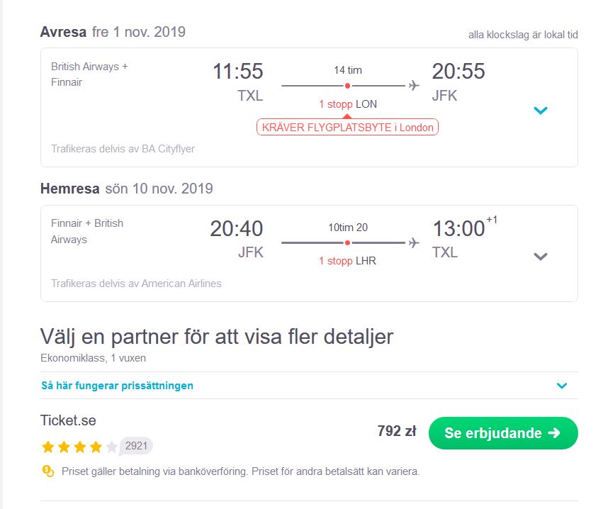Click the green 'Se erbjudande' button
The height and width of the screenshot is (509, 603).
point(503,433)
